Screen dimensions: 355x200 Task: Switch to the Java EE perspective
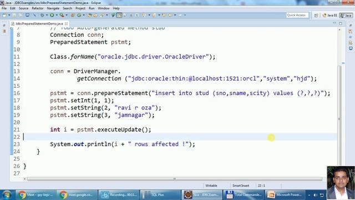click(x=329, y=15)
